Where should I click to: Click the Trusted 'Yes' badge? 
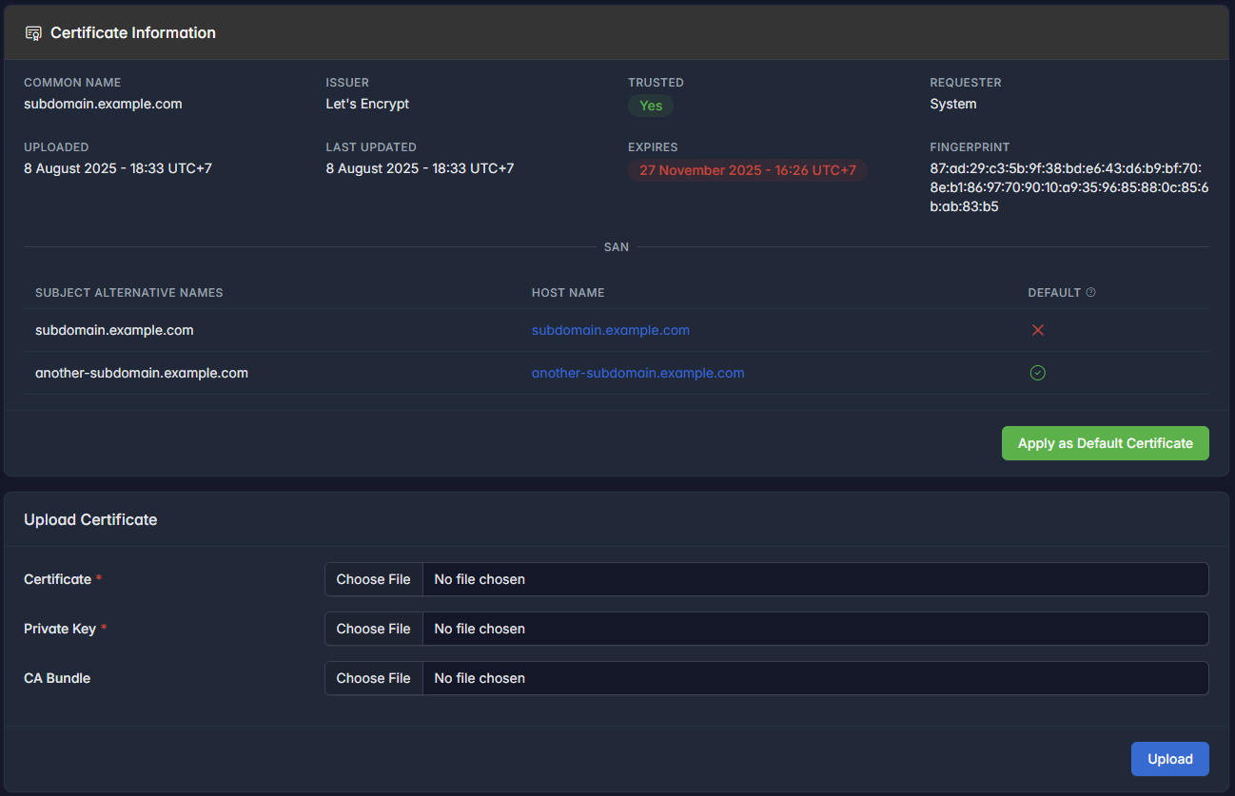point(651,106)
